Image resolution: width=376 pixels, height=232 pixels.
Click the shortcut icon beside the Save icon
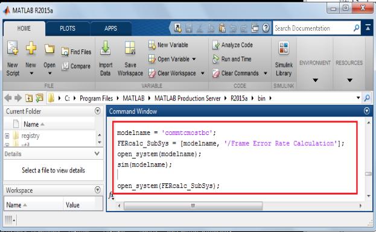coord(177,28)
